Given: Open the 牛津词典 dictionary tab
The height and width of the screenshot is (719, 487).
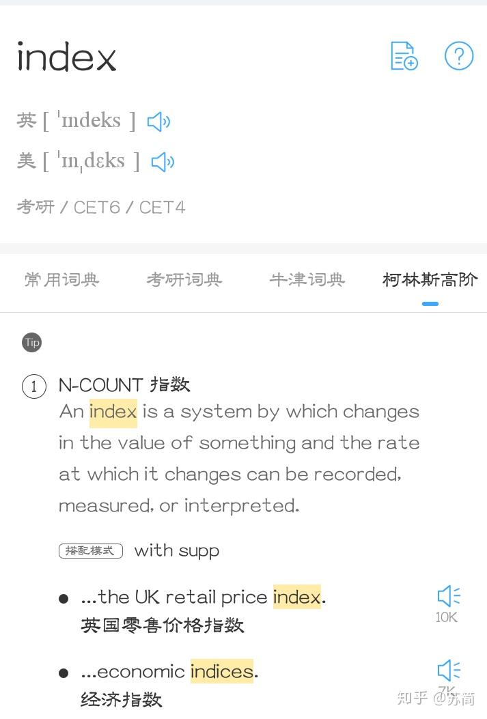Looking at the screenshot, I should click(x=307, y=280).
